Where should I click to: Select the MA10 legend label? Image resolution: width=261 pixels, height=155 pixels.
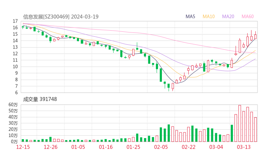(208, 17)
